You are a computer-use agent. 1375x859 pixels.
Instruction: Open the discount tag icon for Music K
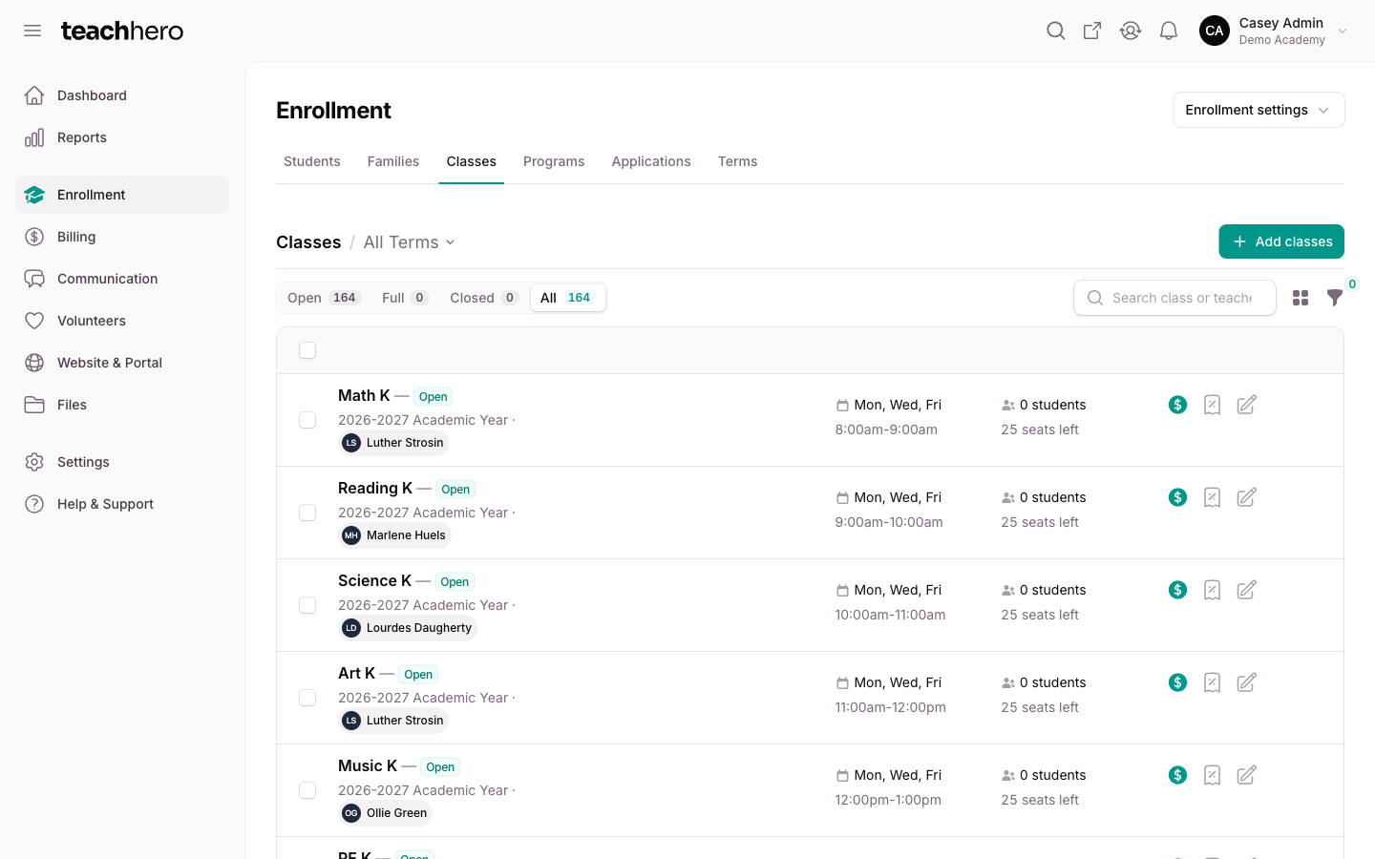(1212, 775)
